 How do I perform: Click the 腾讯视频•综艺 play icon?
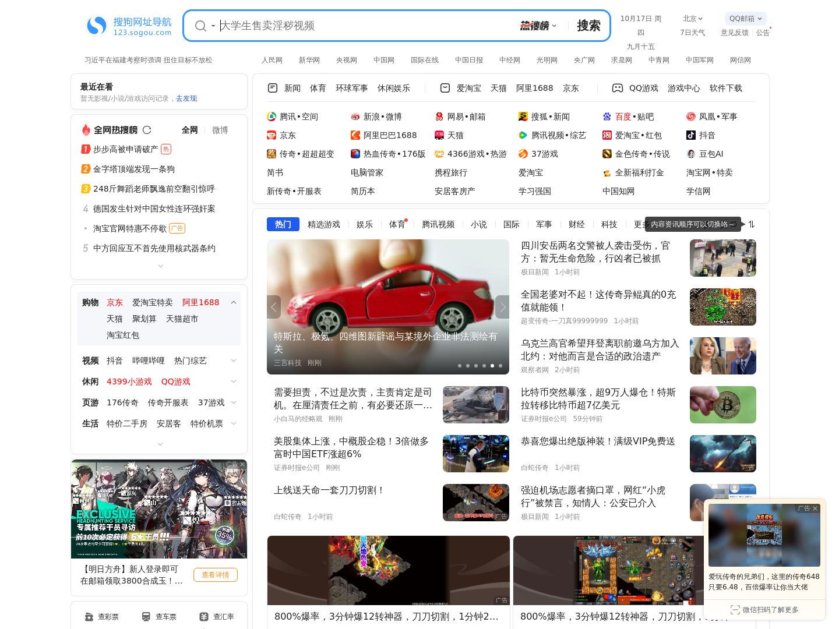coord(523,135)
